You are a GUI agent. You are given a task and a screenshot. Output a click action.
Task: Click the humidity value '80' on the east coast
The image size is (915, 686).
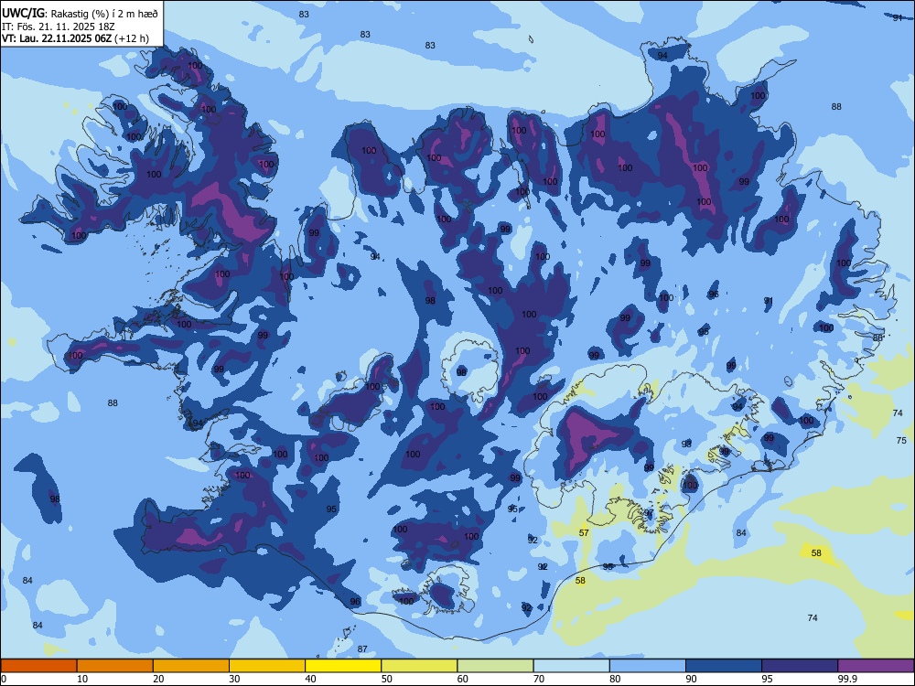pyautogui.click(x=877, y=338)
